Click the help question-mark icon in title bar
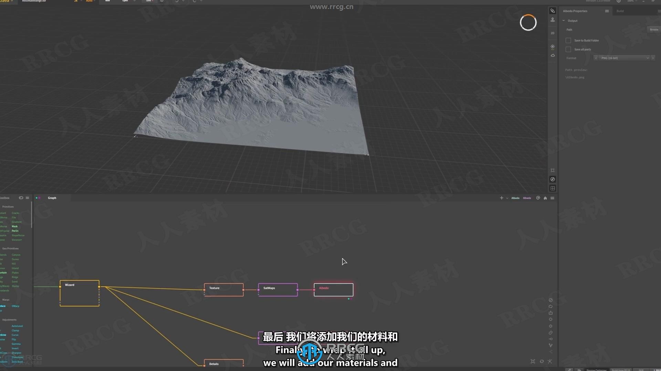 pyautogui.click(x=619, y=1)
